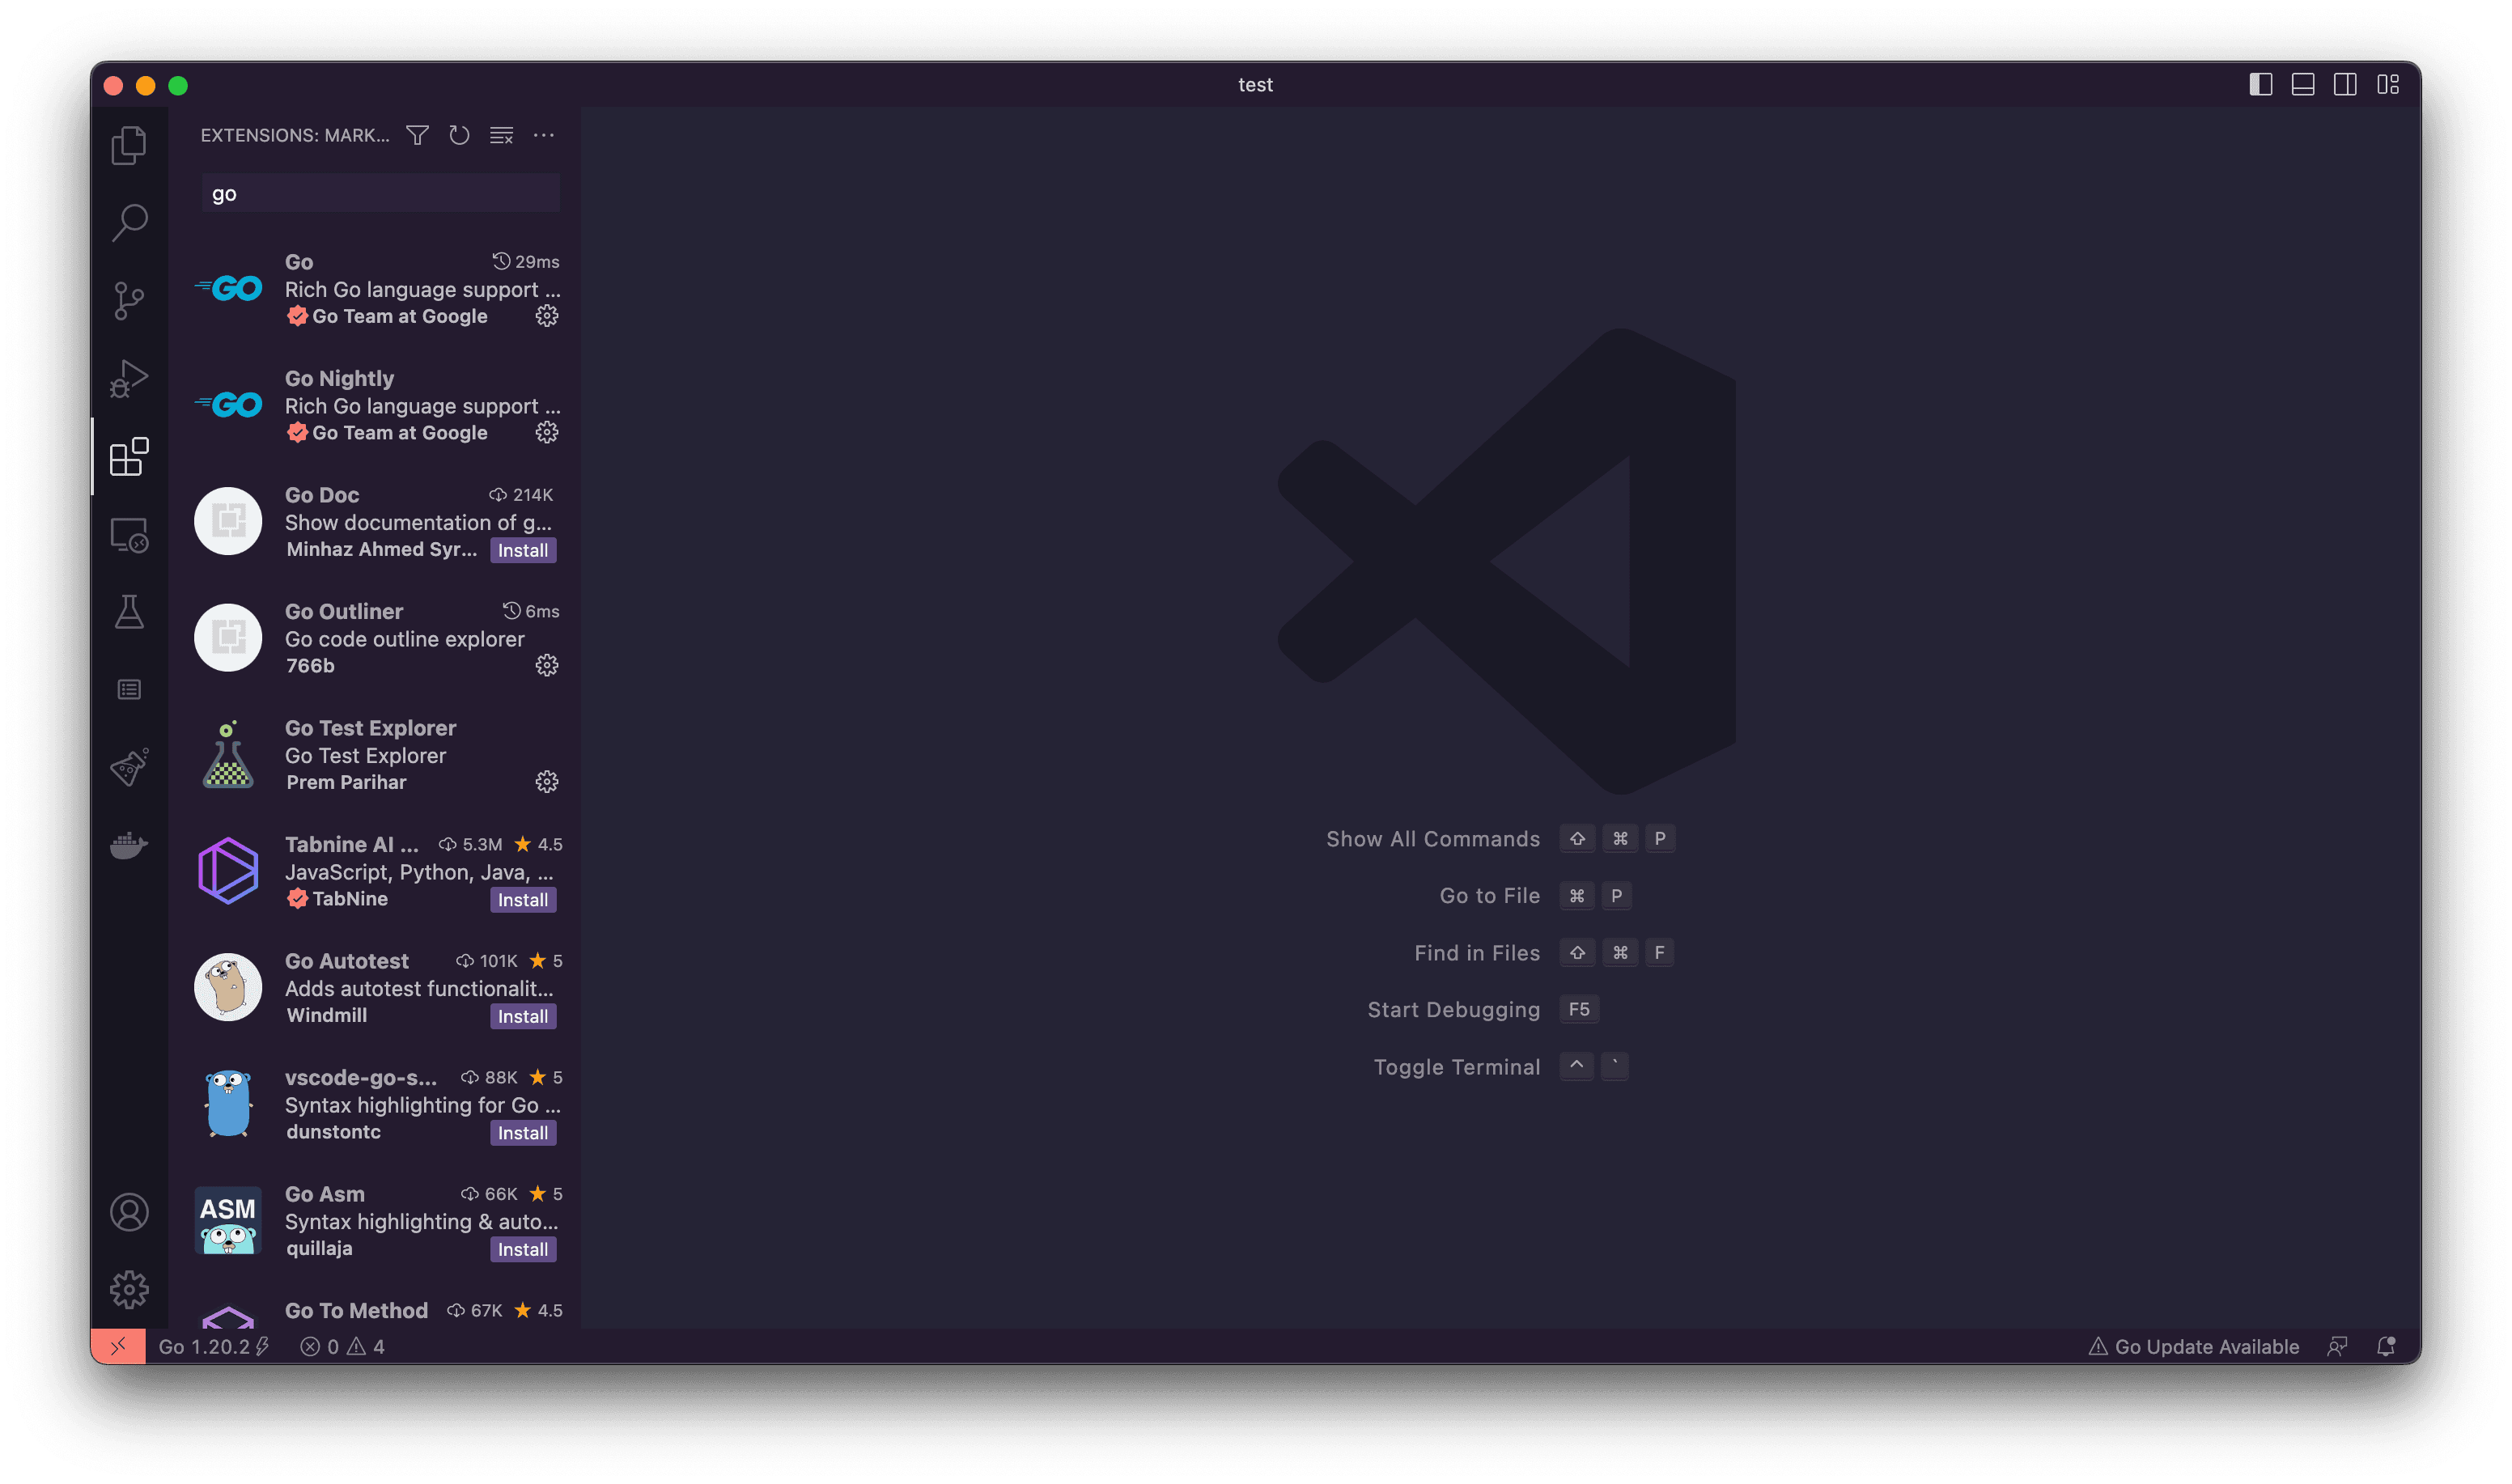
Task: Refresh the extensions list
Action: click(x=459, y=135)
